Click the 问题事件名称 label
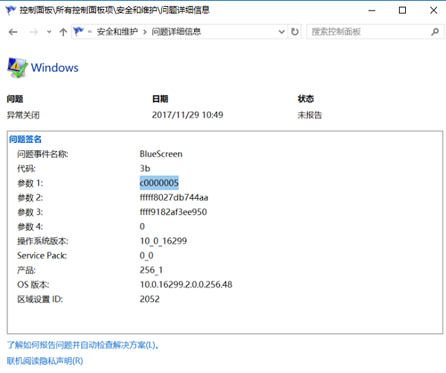This screenshot has width=446, height=373. [42, 154]
